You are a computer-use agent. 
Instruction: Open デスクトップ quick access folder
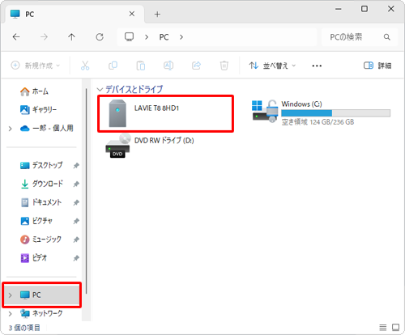pos(41,165)
